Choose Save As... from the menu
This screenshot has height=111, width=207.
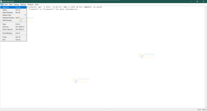(x=6, y=27)
